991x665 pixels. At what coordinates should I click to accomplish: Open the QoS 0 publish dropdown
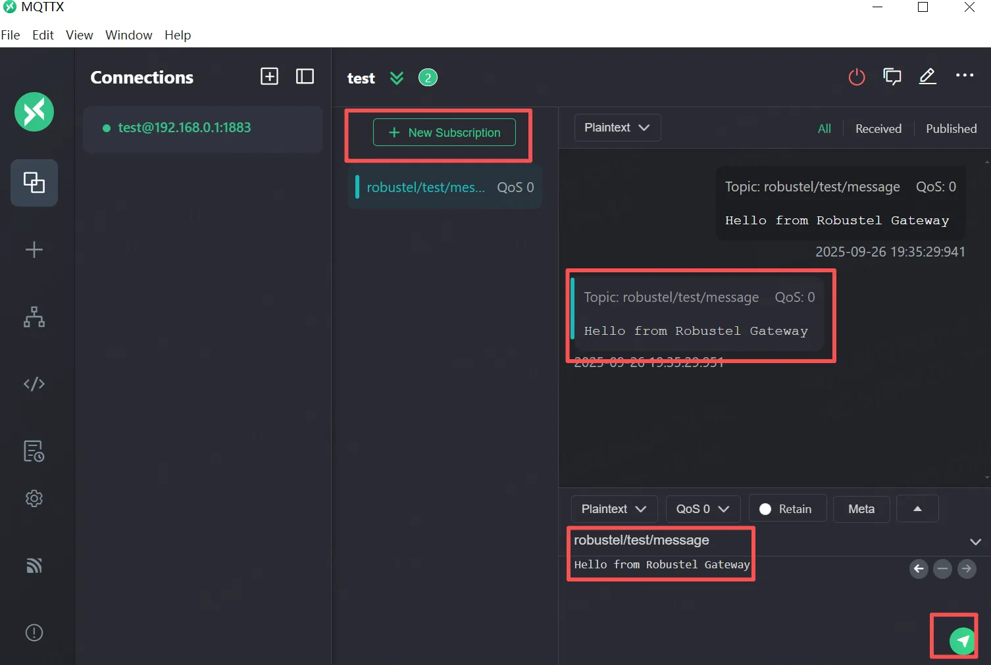702,509
